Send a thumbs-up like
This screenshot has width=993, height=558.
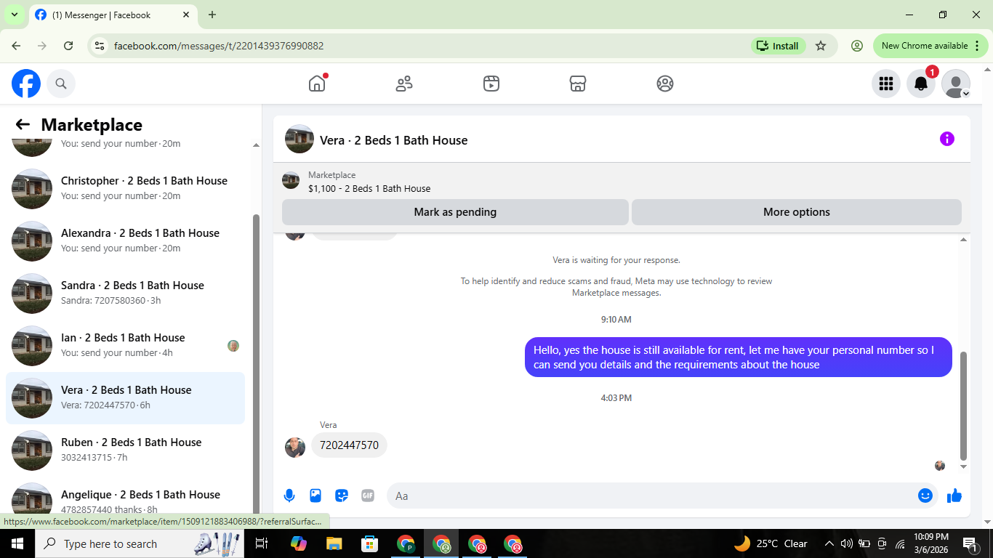click(x=954, y=496)
